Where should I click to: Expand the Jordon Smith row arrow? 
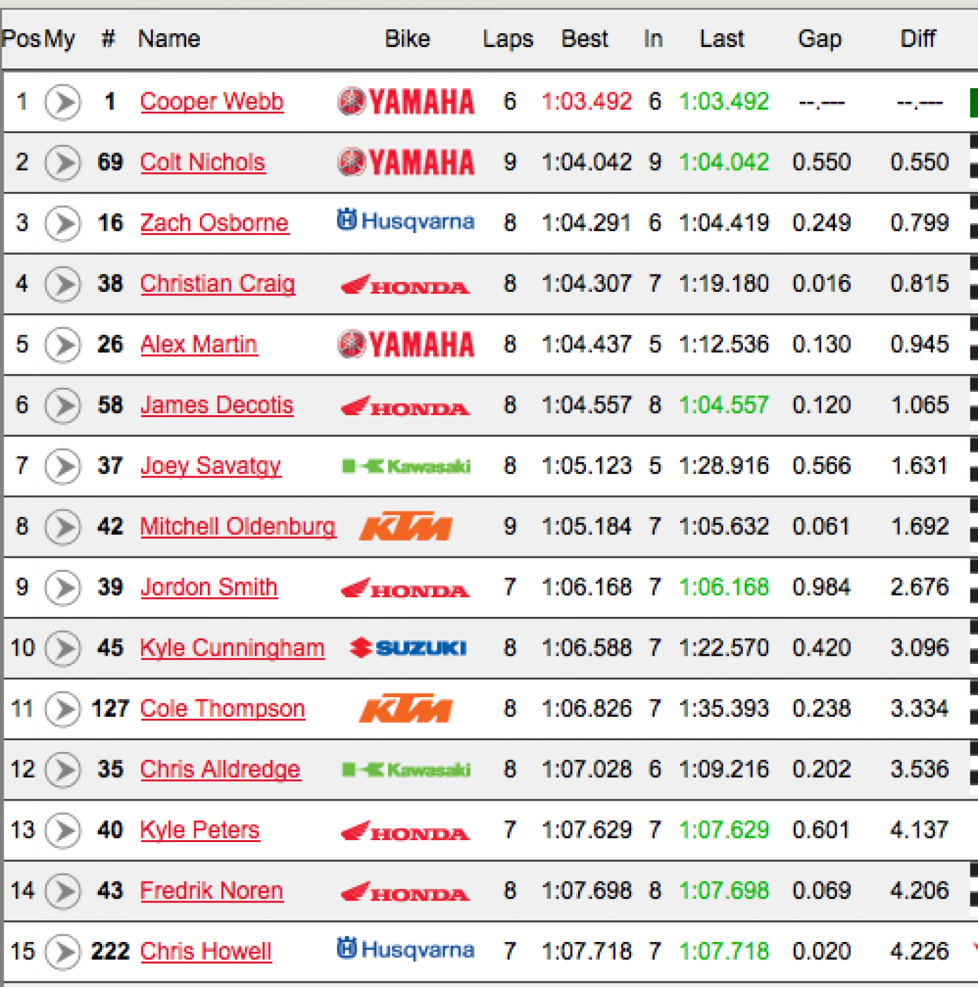pos(62,587)
